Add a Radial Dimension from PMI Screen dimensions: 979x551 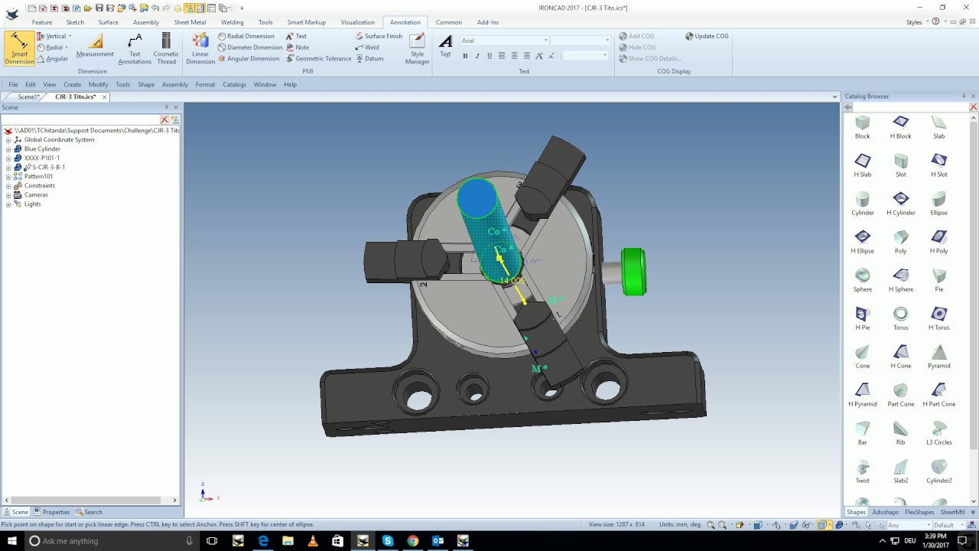coord(246,36)
